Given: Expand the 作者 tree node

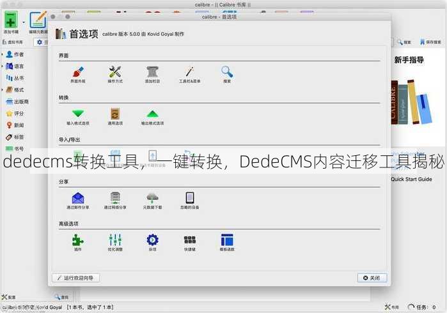Looking at the screenshot, I should coord(3,54).
